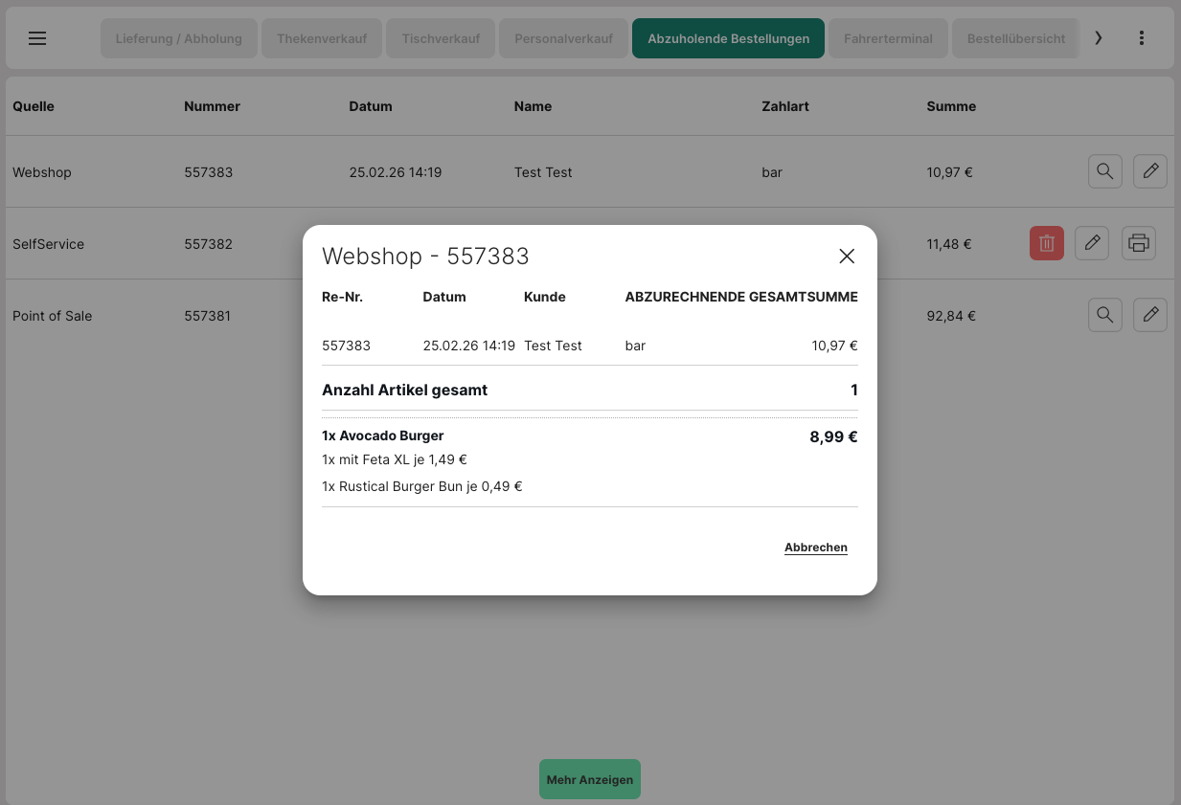Click magnifier icon for Webshop order 557383

[1104, 172]
